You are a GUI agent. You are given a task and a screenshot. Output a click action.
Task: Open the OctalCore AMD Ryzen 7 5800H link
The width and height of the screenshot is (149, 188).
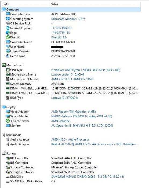[x=86, y=70]
